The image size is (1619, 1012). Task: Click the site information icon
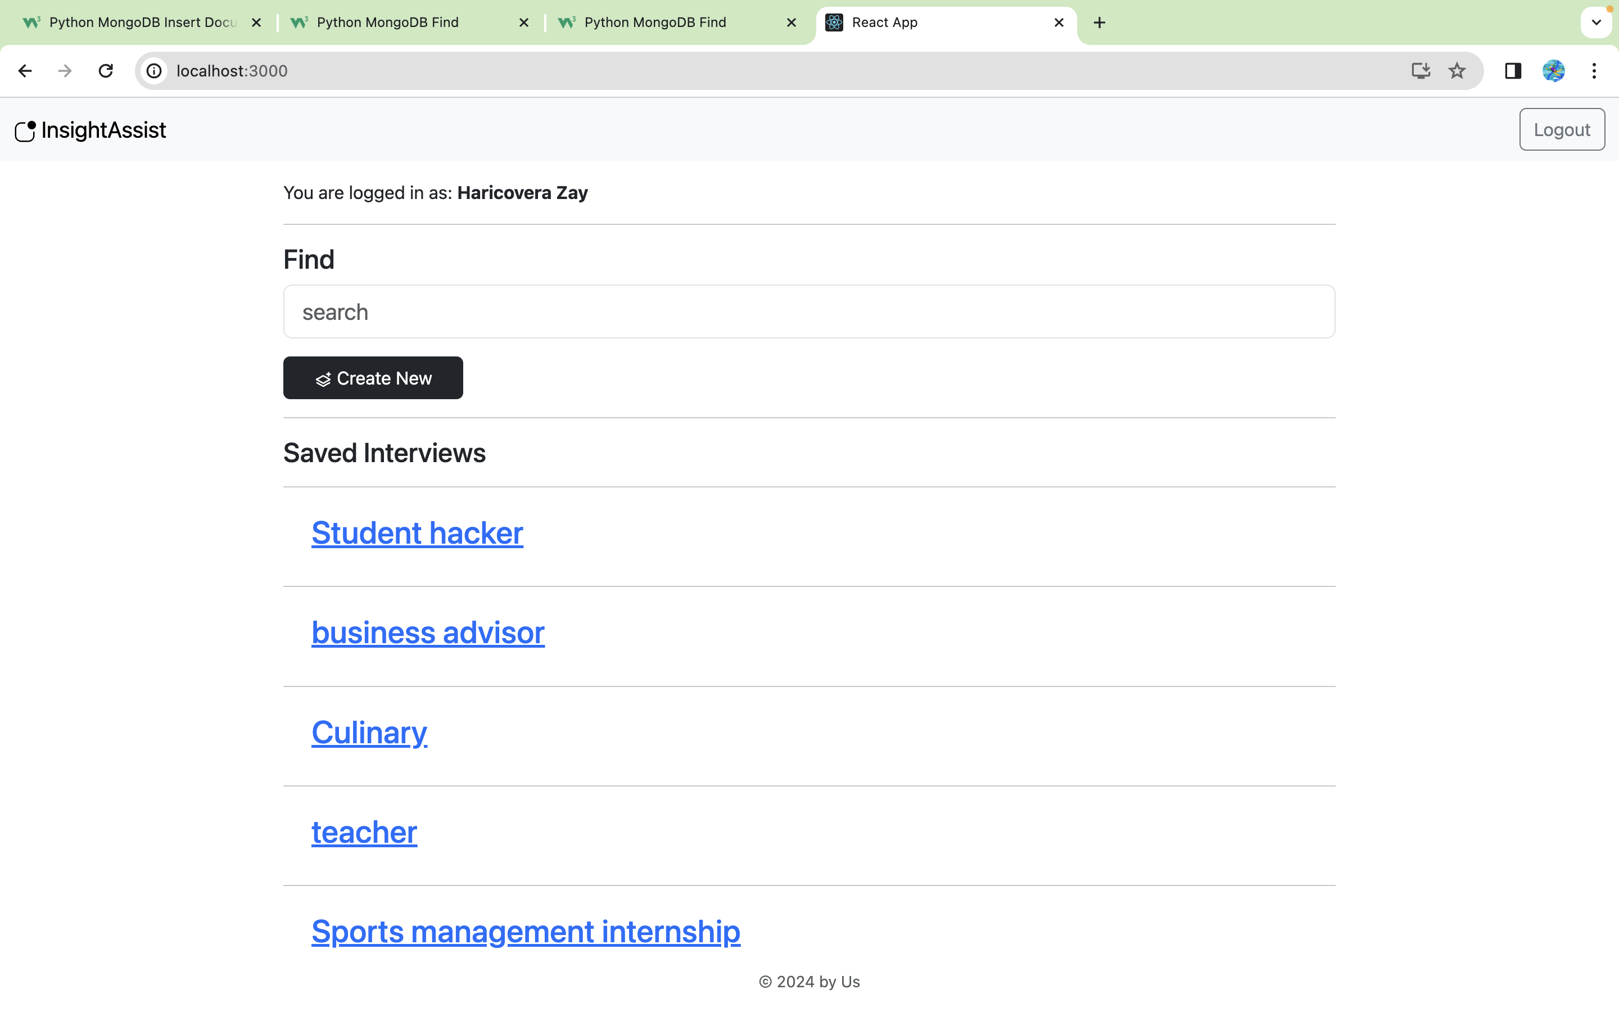[155, 71]
